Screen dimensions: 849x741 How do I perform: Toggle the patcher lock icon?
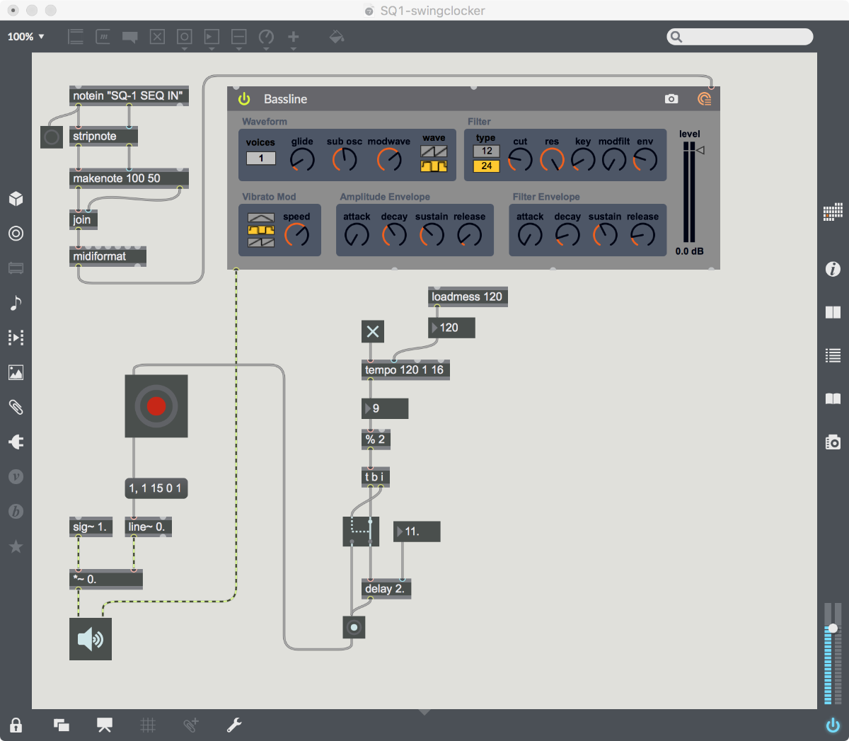[x=16, y=725]
